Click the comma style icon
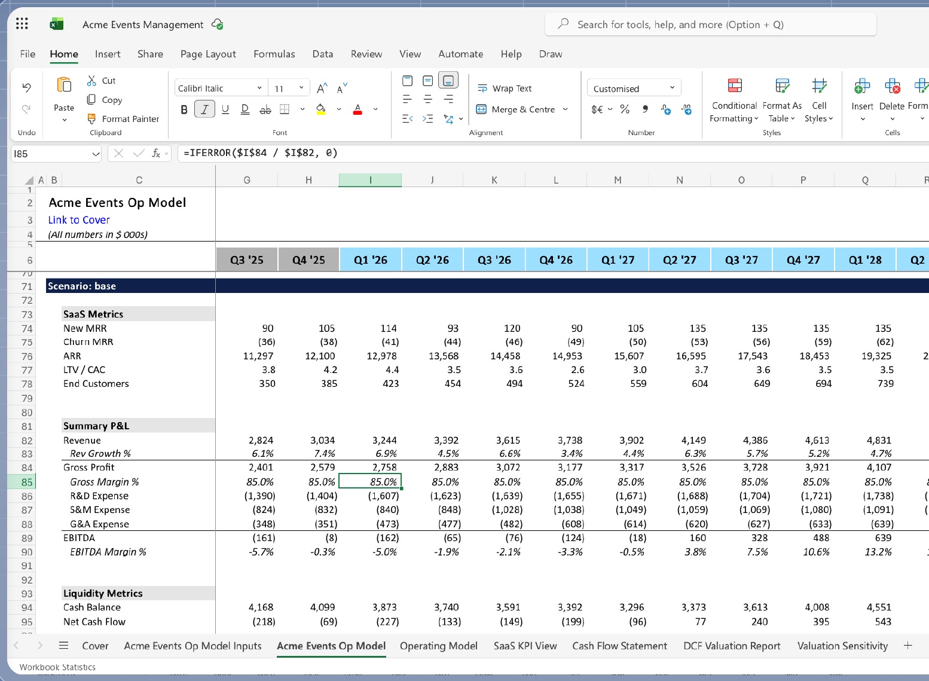The height and width of the screenshot is (681, 929). 645,109
